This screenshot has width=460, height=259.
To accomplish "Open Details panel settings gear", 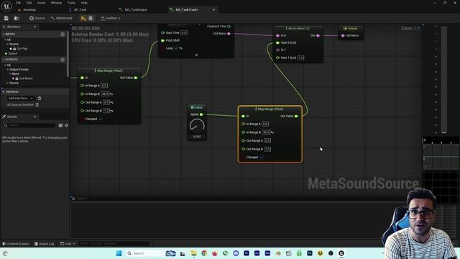I will point(66,125).
